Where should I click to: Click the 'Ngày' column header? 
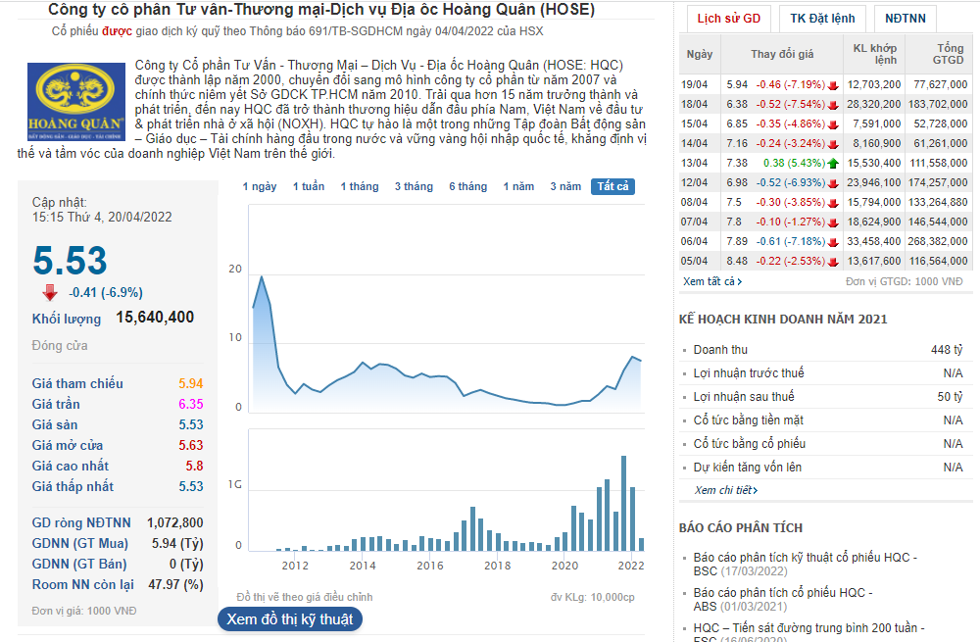(x=700, y=54)
